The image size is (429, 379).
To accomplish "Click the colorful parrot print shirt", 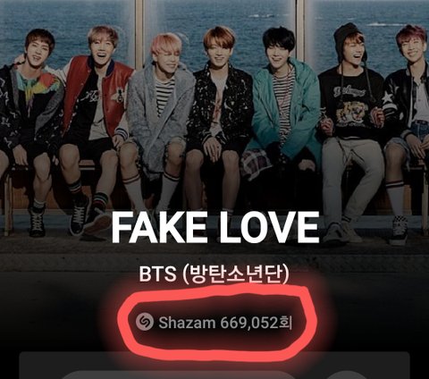I will [34, 88].
